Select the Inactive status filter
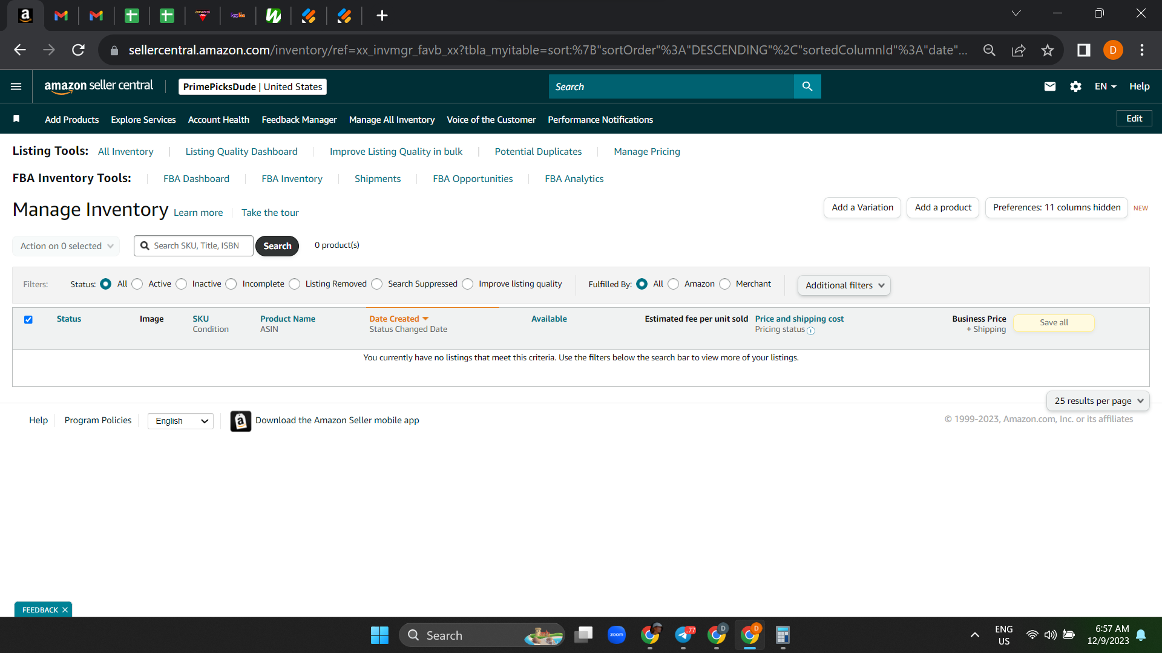1162x653 pixels. [x=182, y=284]
